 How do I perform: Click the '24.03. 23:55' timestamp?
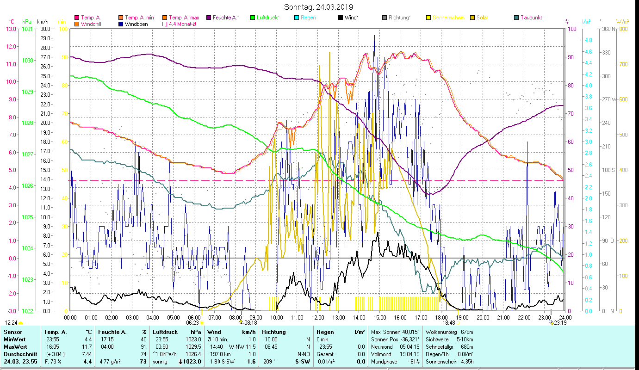20,362
